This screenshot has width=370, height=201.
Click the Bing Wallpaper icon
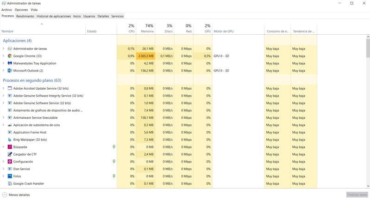pos(10,140)
